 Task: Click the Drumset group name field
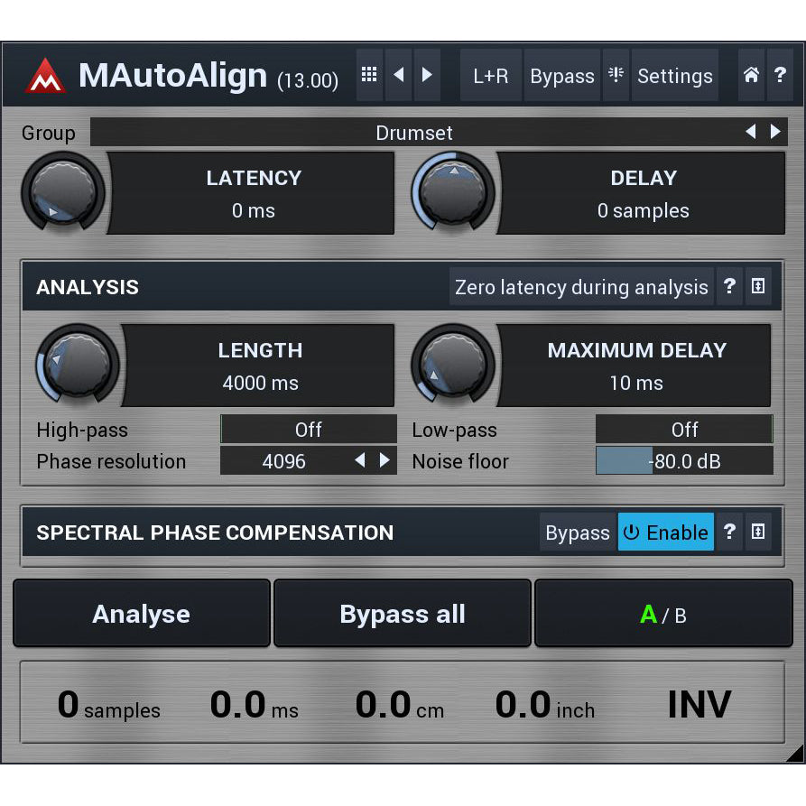(x=415, y=133)
